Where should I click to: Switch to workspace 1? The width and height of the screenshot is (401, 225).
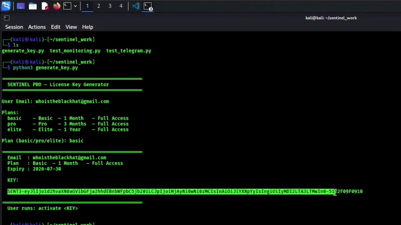point(87,6)
